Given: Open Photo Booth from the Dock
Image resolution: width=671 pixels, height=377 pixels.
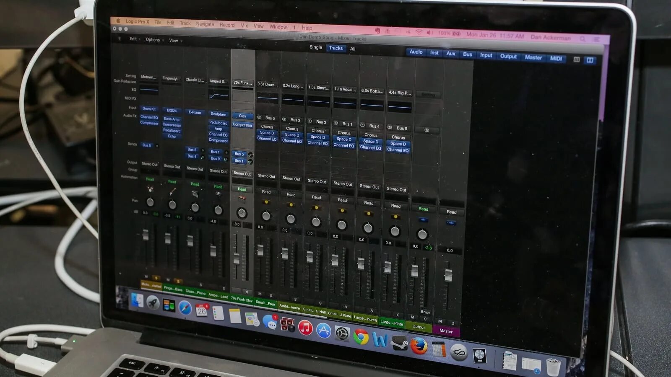Looking at the screenshot, I should click(x=287, y=325).
